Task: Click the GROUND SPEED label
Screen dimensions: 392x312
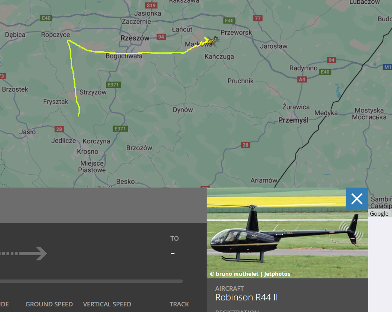Action: pyautogui.click(x=49, y=304)
